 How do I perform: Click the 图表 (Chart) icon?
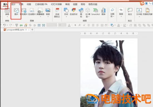point(103,12)
